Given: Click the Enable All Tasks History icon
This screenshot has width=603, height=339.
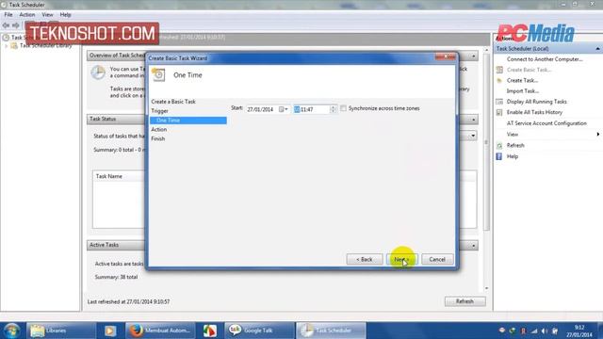Looking at the screenshot, I should point(499,112).
